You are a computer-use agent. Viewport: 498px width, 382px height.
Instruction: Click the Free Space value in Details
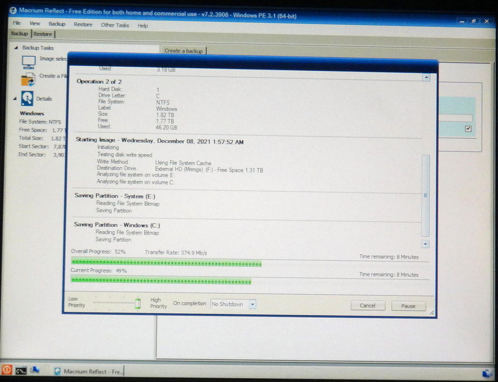coord(59,130)
